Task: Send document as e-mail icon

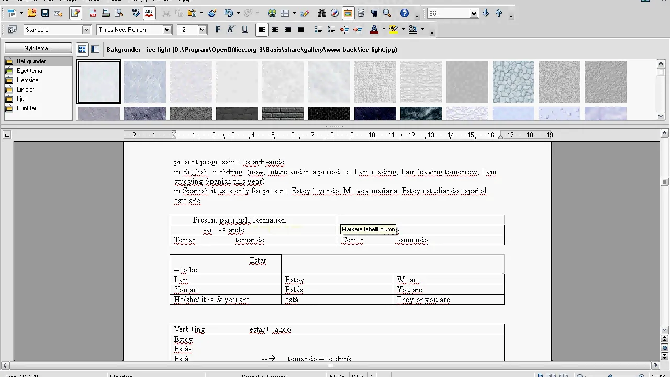Action: pos(58,14)
